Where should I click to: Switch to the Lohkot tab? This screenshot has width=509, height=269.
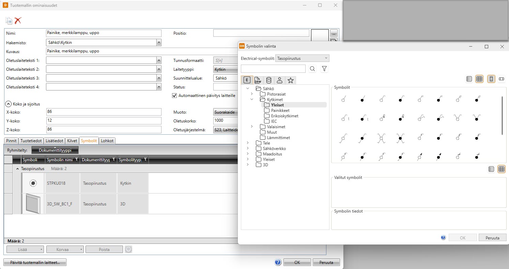pos(107,140)
